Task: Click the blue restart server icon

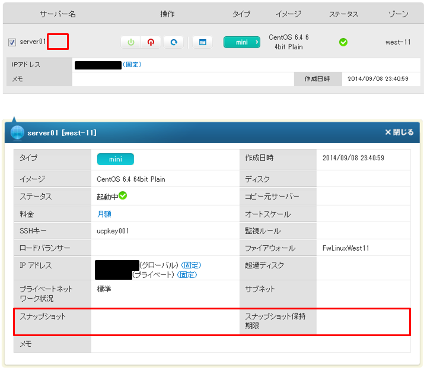Action: point(173,42)
